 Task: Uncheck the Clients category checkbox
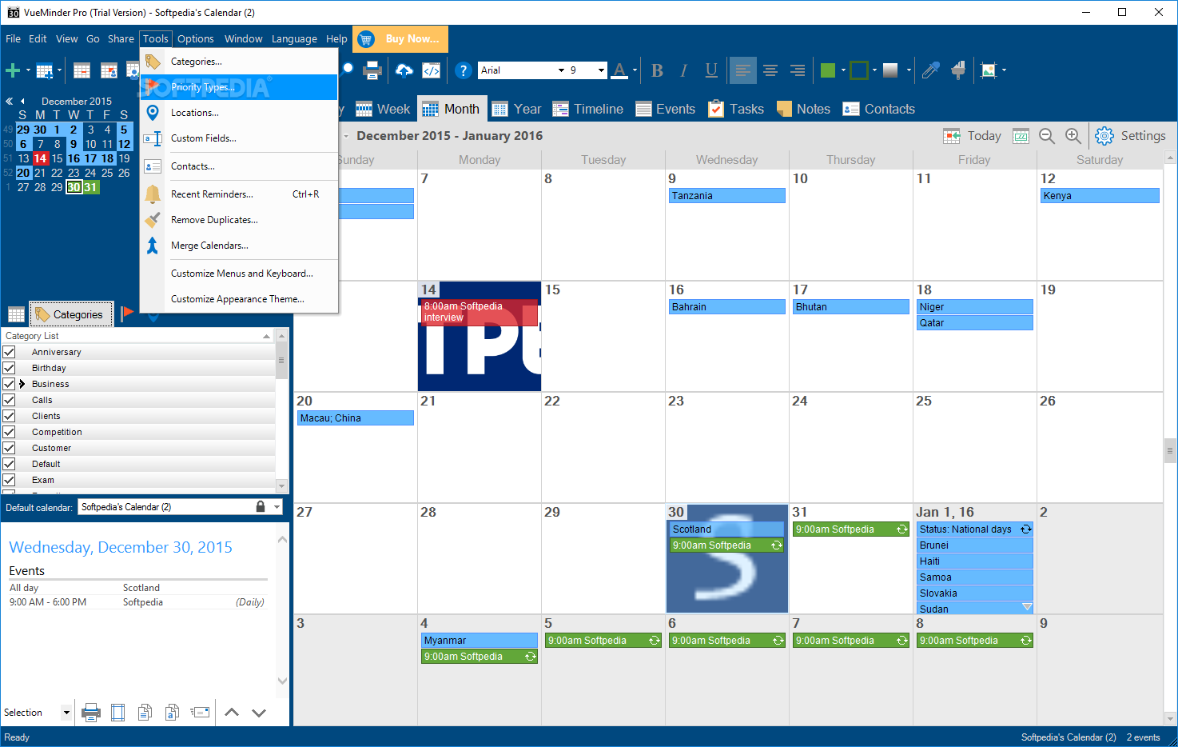pyautogui.click(x=10, y=416)
